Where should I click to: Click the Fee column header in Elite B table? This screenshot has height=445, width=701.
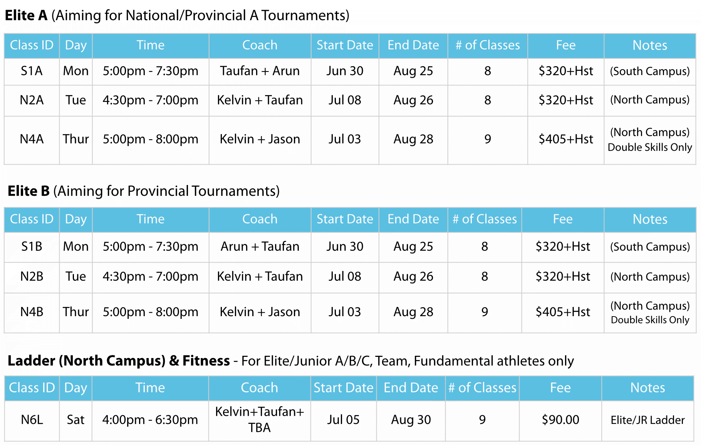pyautogui.click(x=563, y=219)
